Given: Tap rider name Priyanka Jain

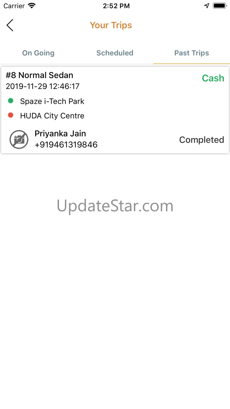Looking at the screenshot, I should (x=60, y=134).
